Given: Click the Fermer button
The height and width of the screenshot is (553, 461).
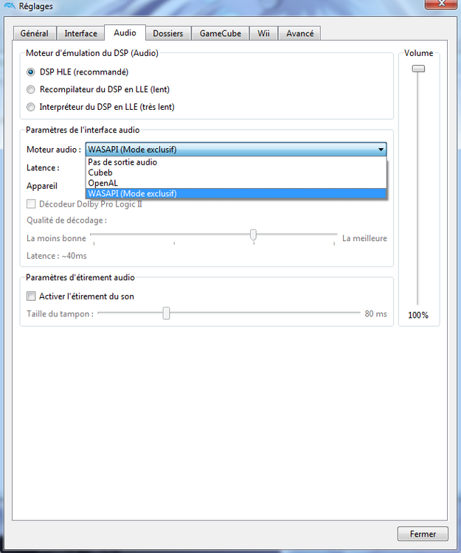Looking at the screenshot, I should 423,534.
